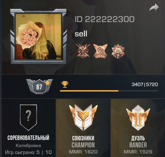Click the 3407|5720 trophy counter
Viewport: 165px width, 157px height.
145,85
